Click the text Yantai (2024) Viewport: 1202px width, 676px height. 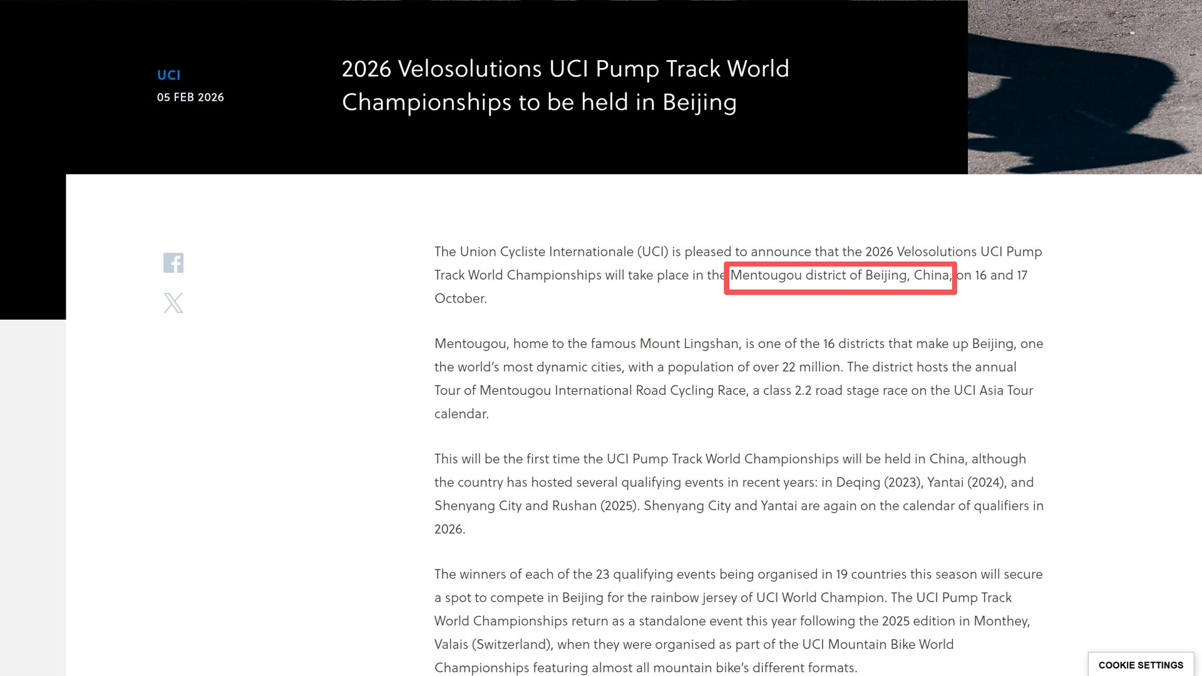click(965, 483)
